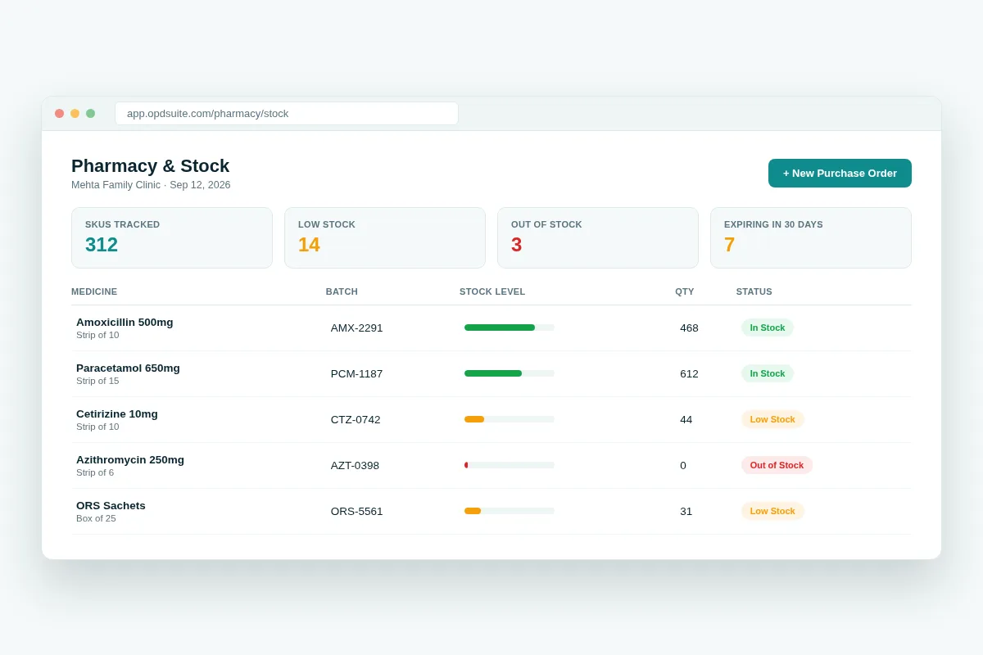Focus the app.opdsuite.com address bar
983x655 pixels.
(287, 113)
